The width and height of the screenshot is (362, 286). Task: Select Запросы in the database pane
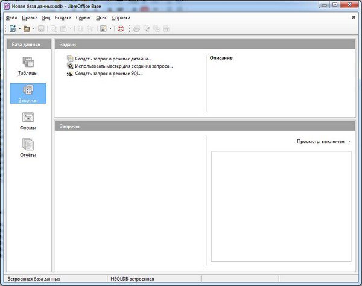pos(28,93)
